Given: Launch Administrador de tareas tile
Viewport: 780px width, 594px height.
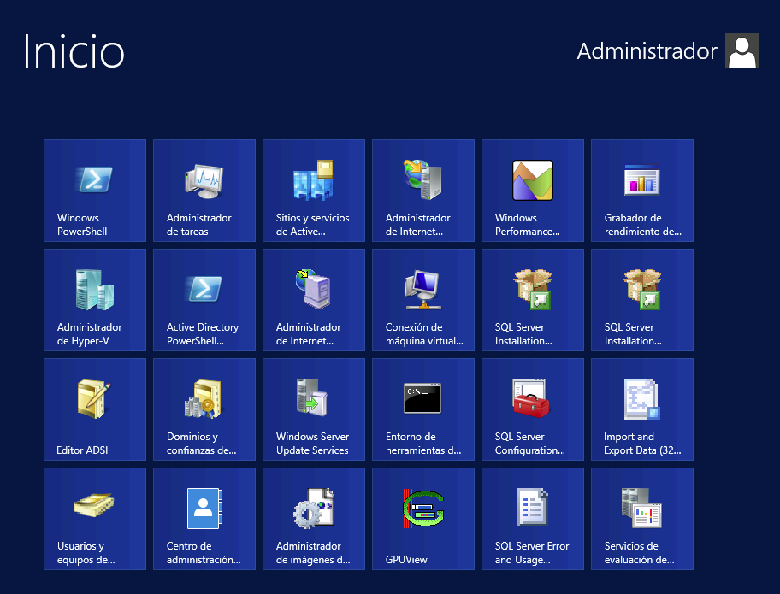Looking at the screenshot, I should point(204,191).
